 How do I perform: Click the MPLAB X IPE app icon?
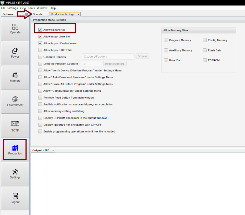pos(2,3)
